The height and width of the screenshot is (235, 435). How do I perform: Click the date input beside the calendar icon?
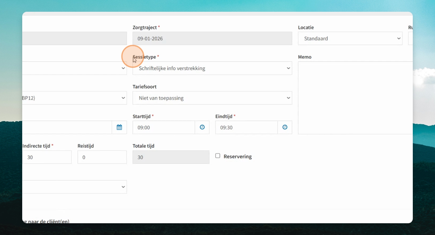(67, 127)
